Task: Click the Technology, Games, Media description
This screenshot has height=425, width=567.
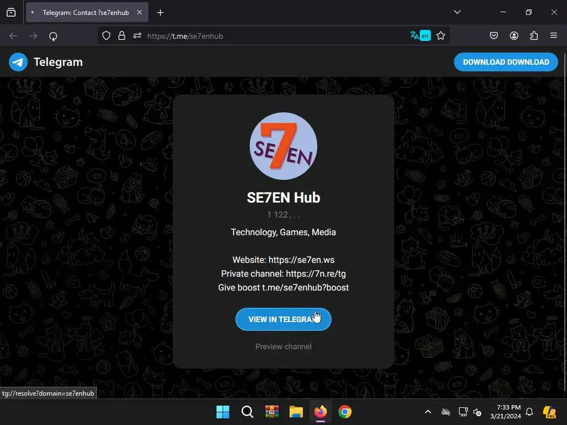Action: [283, 232]
